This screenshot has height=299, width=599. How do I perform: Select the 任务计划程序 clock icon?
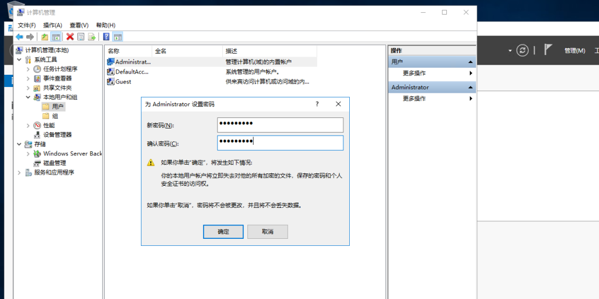(37, 69)
